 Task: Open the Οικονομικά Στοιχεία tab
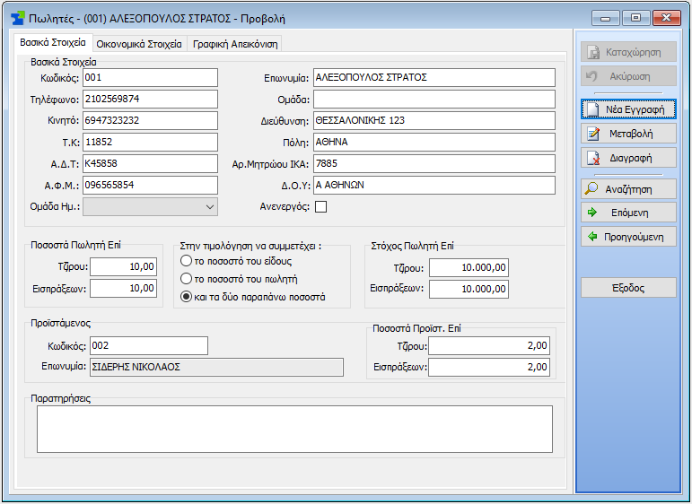click(x=139, y=44)
